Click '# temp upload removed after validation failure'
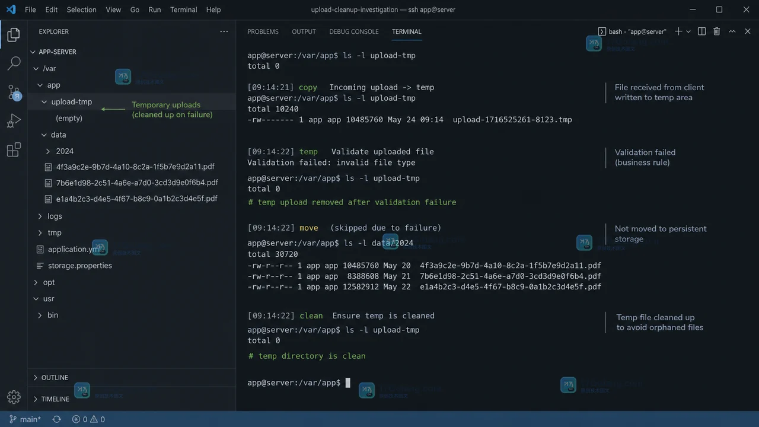759x427 pixels. click(x=352, y=202)
